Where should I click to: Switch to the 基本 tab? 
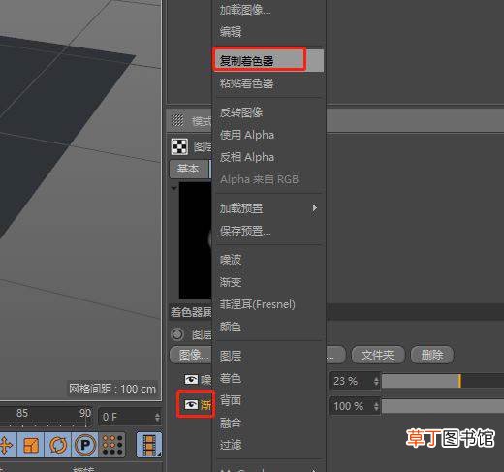[189, 169]
